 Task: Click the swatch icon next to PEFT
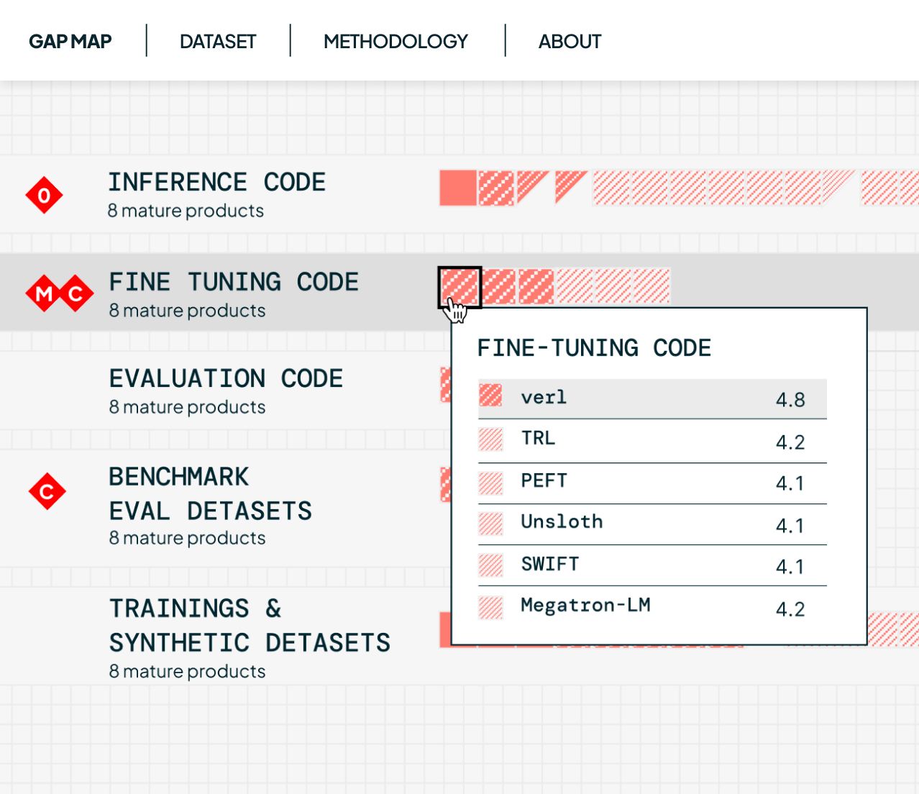coord(490,483)
